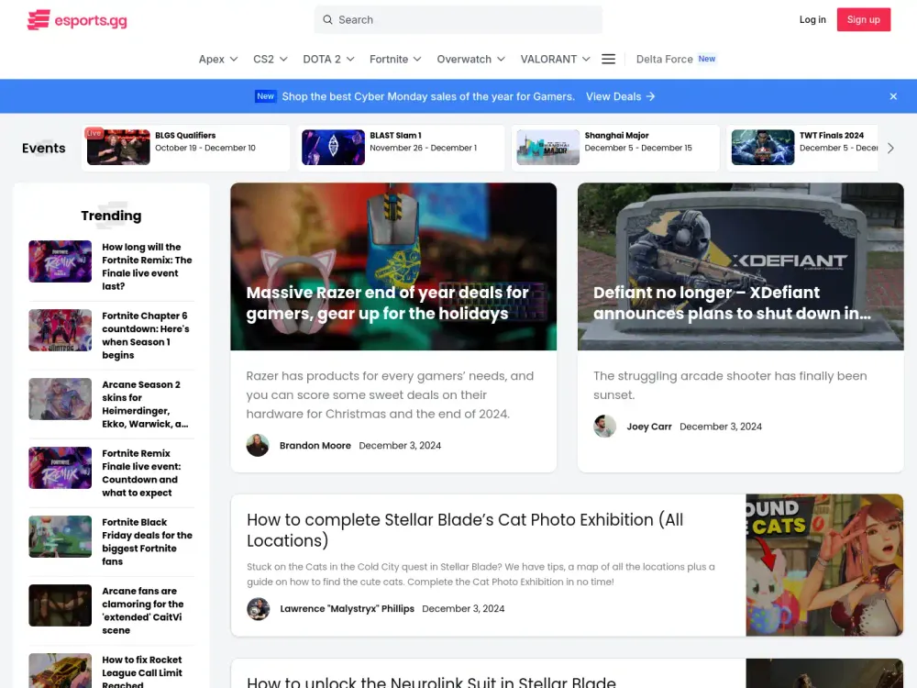The height and width of the screenshot is (688, 917).
Task: Click the search magnifier icon
Action: 327,20
